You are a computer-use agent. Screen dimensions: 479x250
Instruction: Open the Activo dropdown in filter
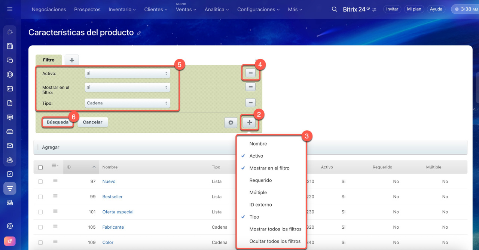coord(127,74)
